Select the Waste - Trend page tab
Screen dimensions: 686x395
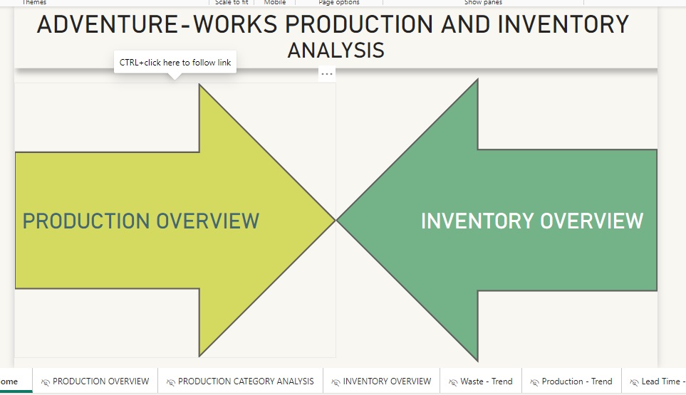[486, 381]
